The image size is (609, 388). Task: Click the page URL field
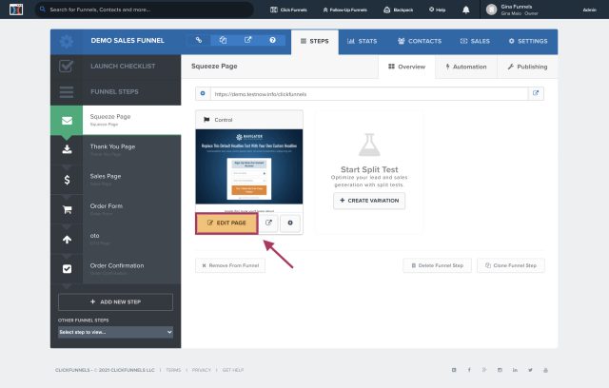coord(369,94)
